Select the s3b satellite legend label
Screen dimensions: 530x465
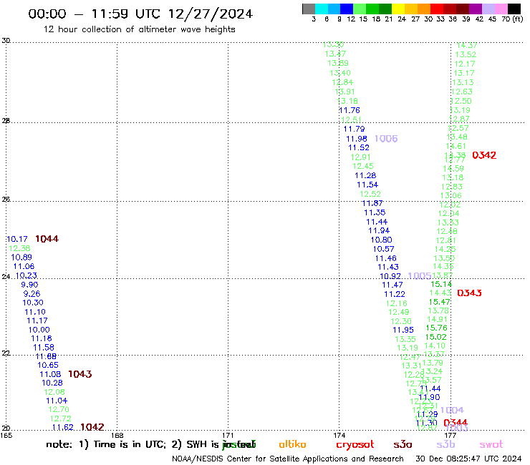pyautogui.click(x=445, y=444)
